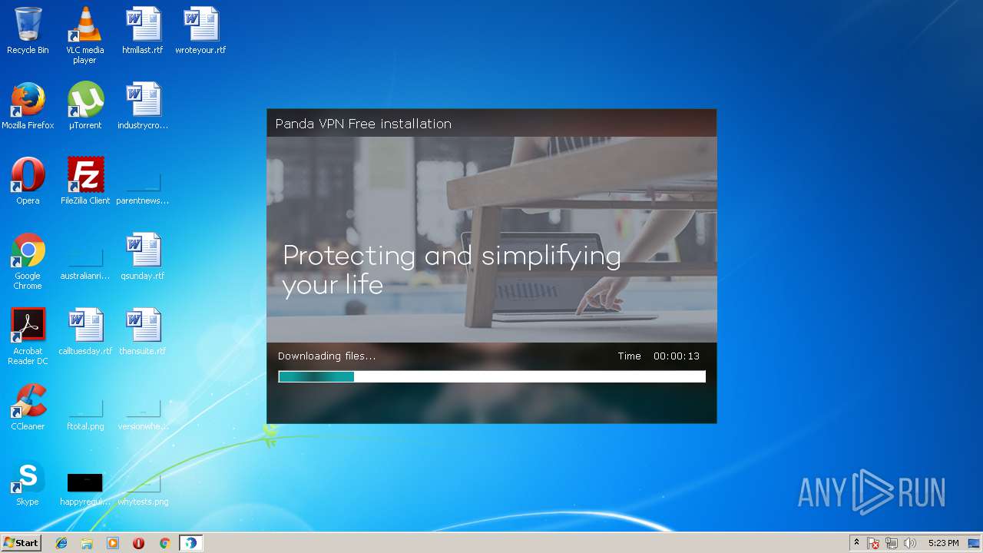Click the Panda VPN Free installation title
The width and height of the screenshot is (983, 553).
coord(363,124)
